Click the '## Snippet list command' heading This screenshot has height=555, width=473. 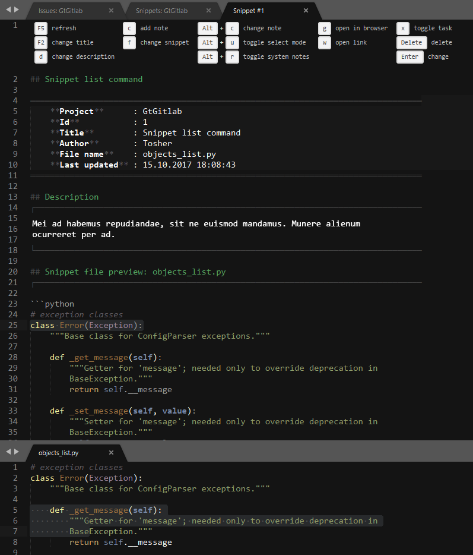click(x=87, y=79)
